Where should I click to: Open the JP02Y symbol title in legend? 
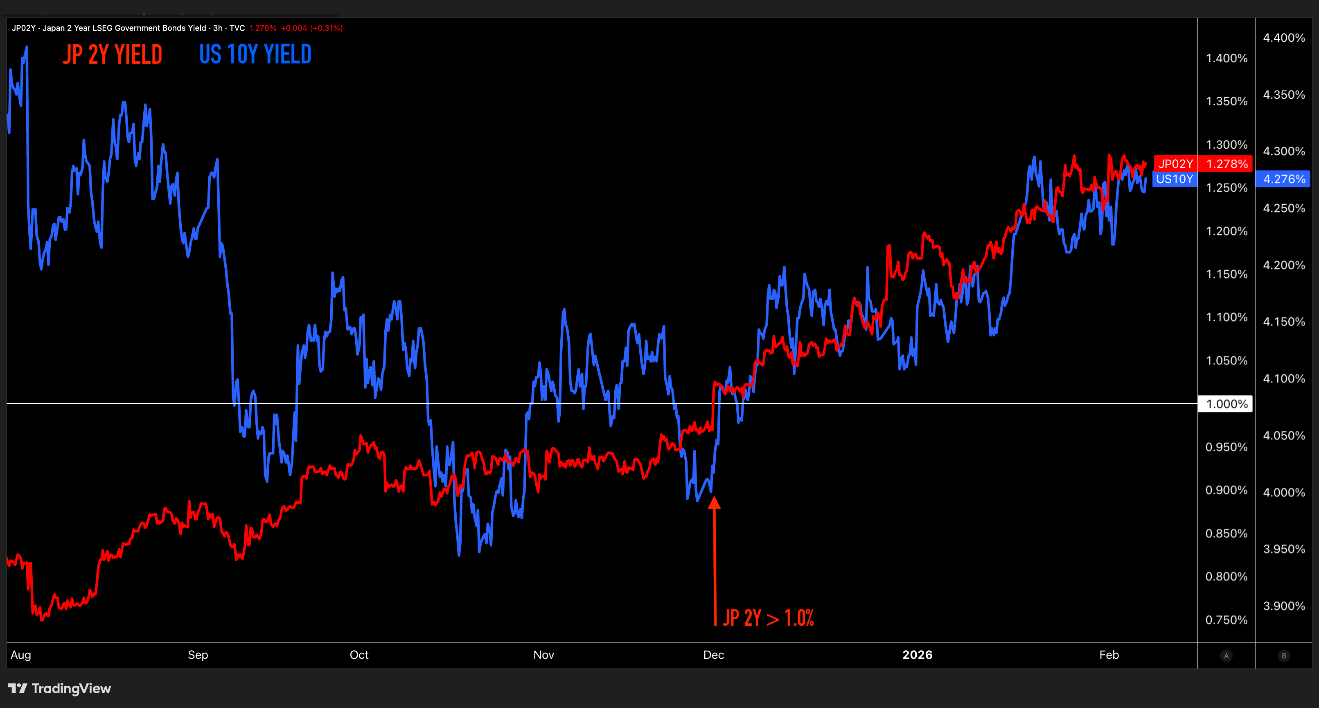[x=110, y=28]
